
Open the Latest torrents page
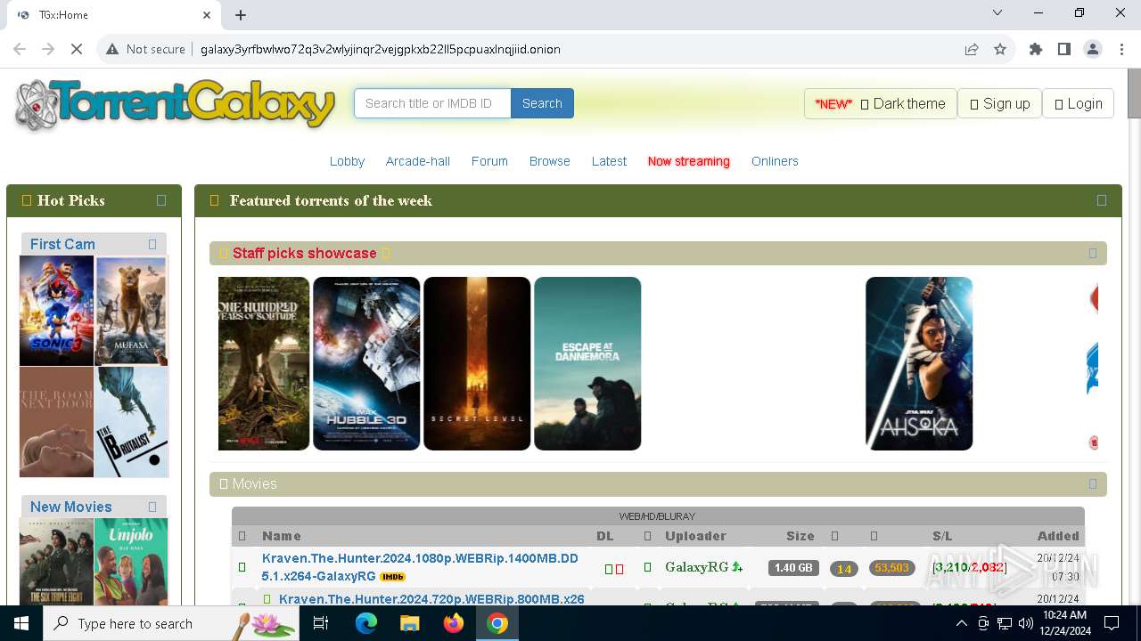click(609, 161)
